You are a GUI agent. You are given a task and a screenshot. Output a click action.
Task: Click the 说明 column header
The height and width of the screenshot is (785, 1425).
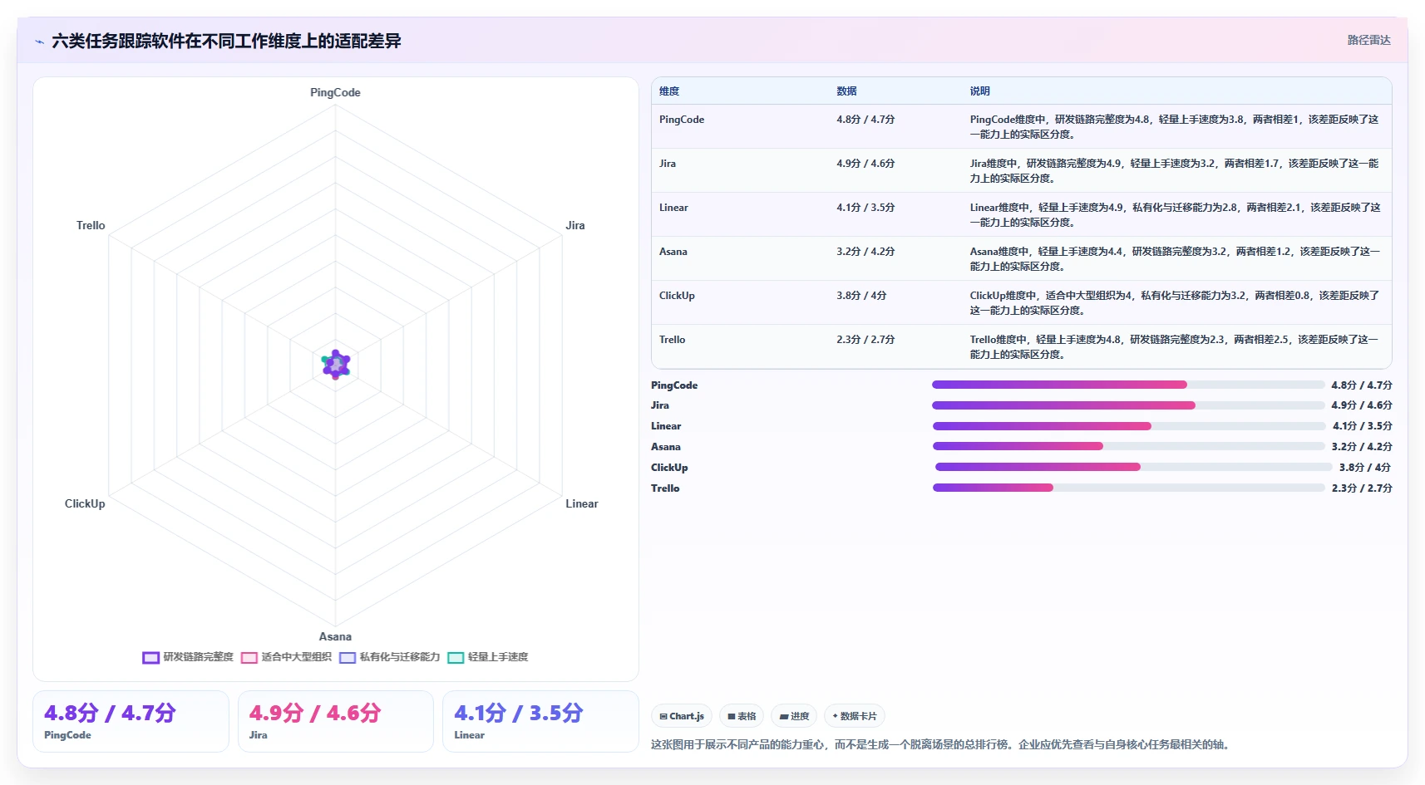979,91
